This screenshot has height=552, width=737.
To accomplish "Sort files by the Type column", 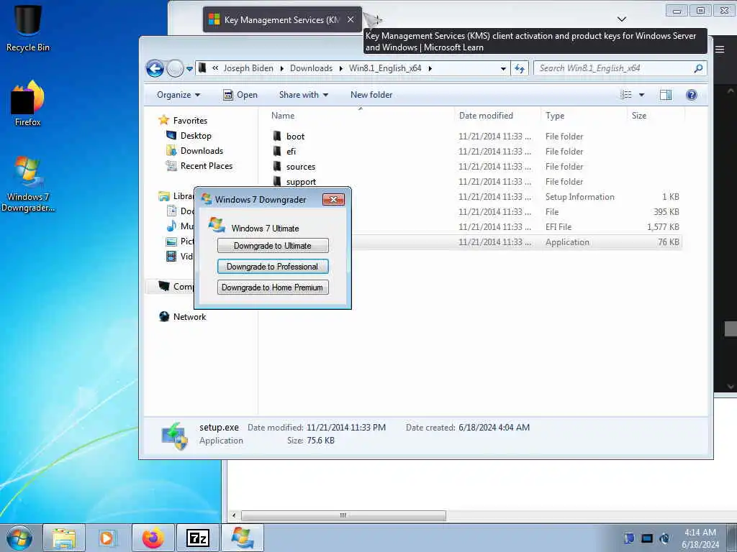I will coord(555,116).
